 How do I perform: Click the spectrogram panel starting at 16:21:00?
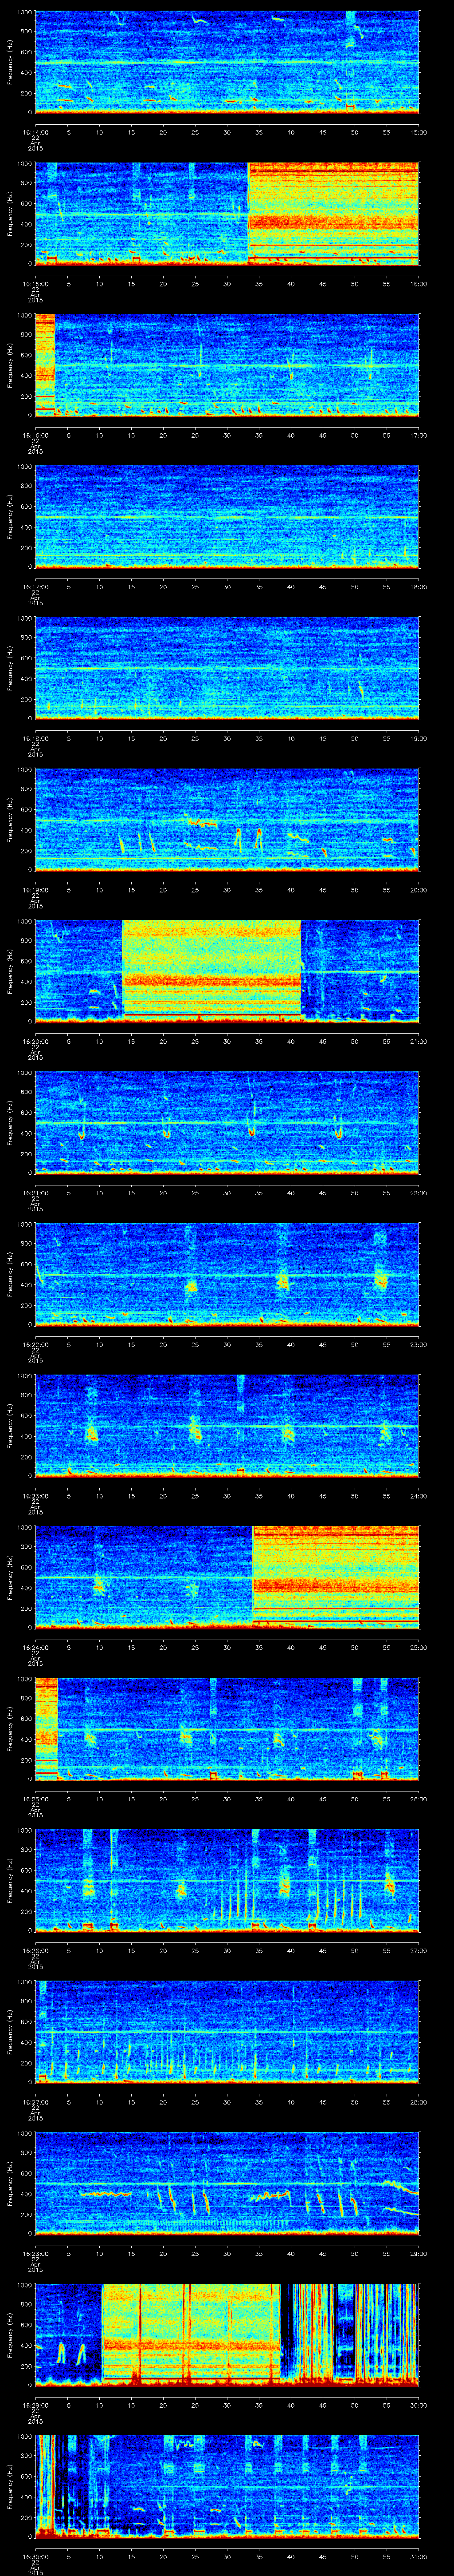point(227,1123)
